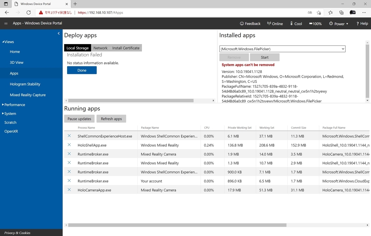This screenshot has height=236, width=371.
Task: Sort by the Private Working Set column header
Action: (240, 128)
